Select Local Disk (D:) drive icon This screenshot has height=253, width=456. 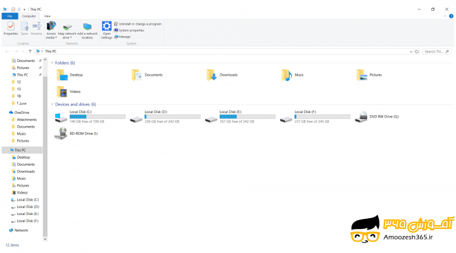[136, 119]
